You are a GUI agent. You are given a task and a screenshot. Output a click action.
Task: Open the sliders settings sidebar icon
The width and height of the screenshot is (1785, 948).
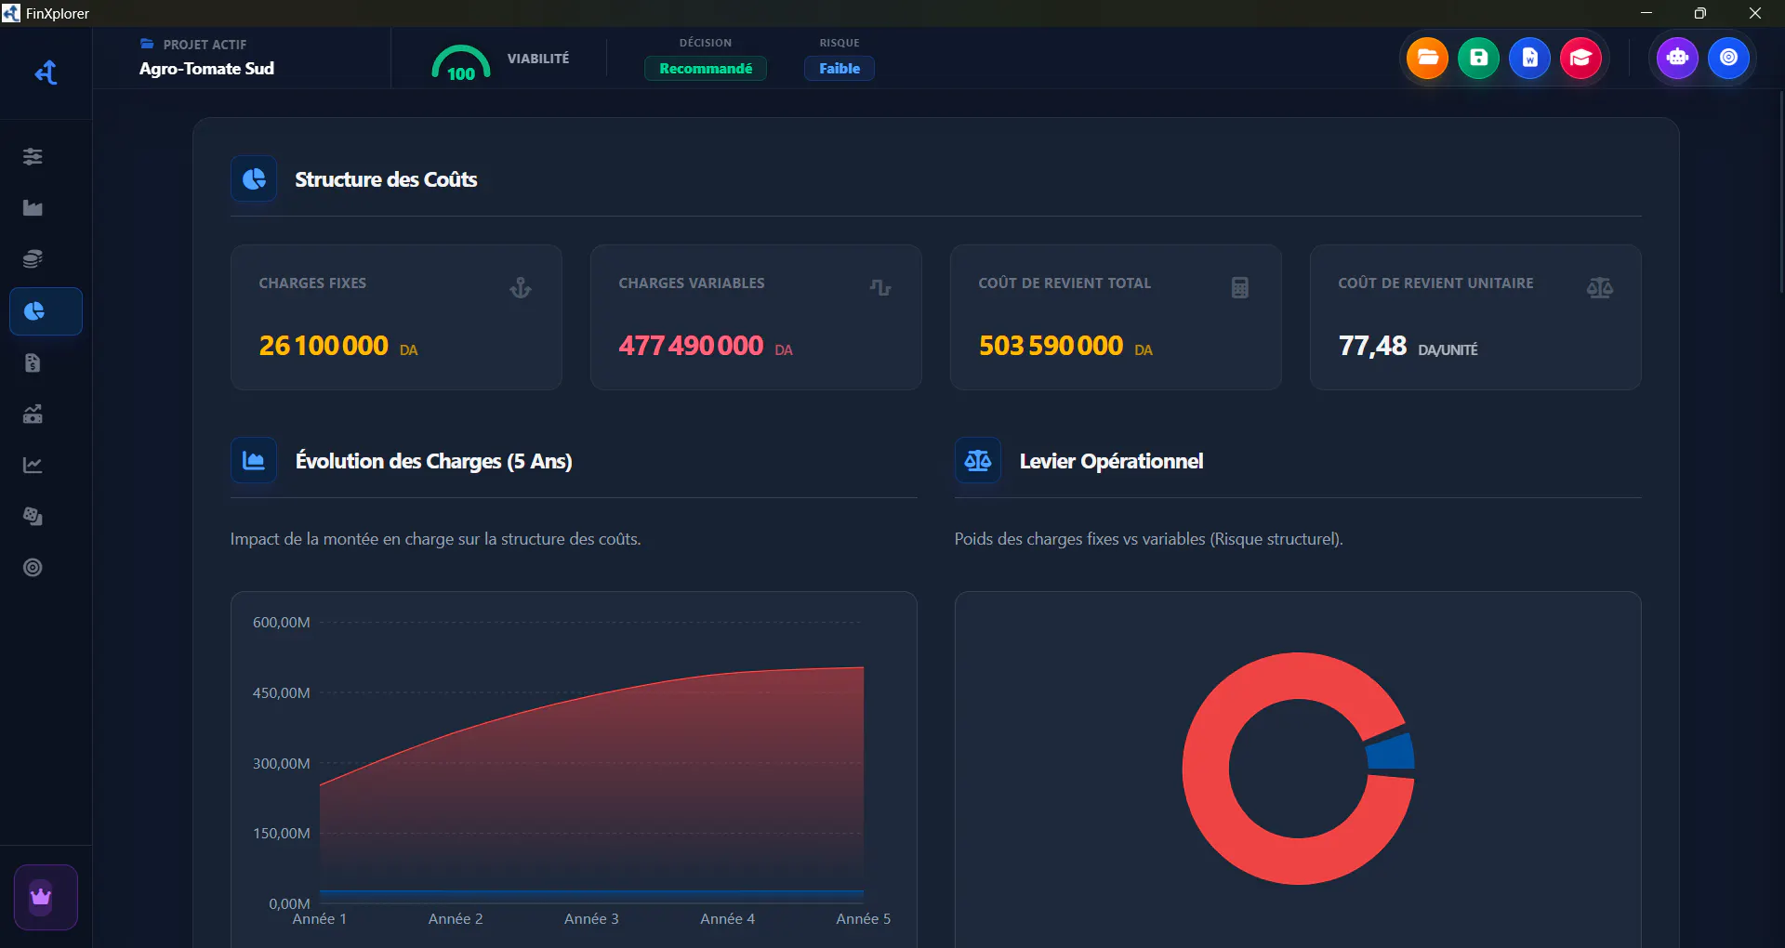click(x=33, y=156)
